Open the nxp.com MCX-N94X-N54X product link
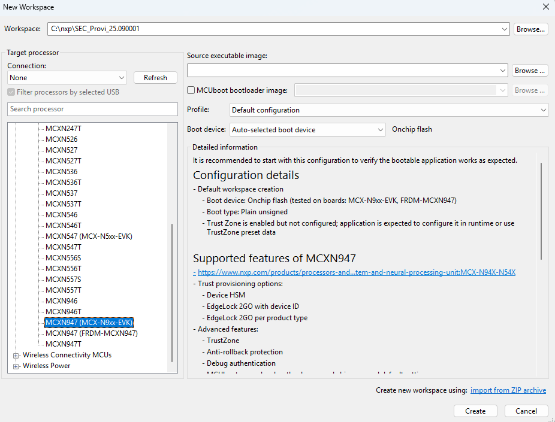The height and width of the screenshot is (422, 555). click(357, 272)
